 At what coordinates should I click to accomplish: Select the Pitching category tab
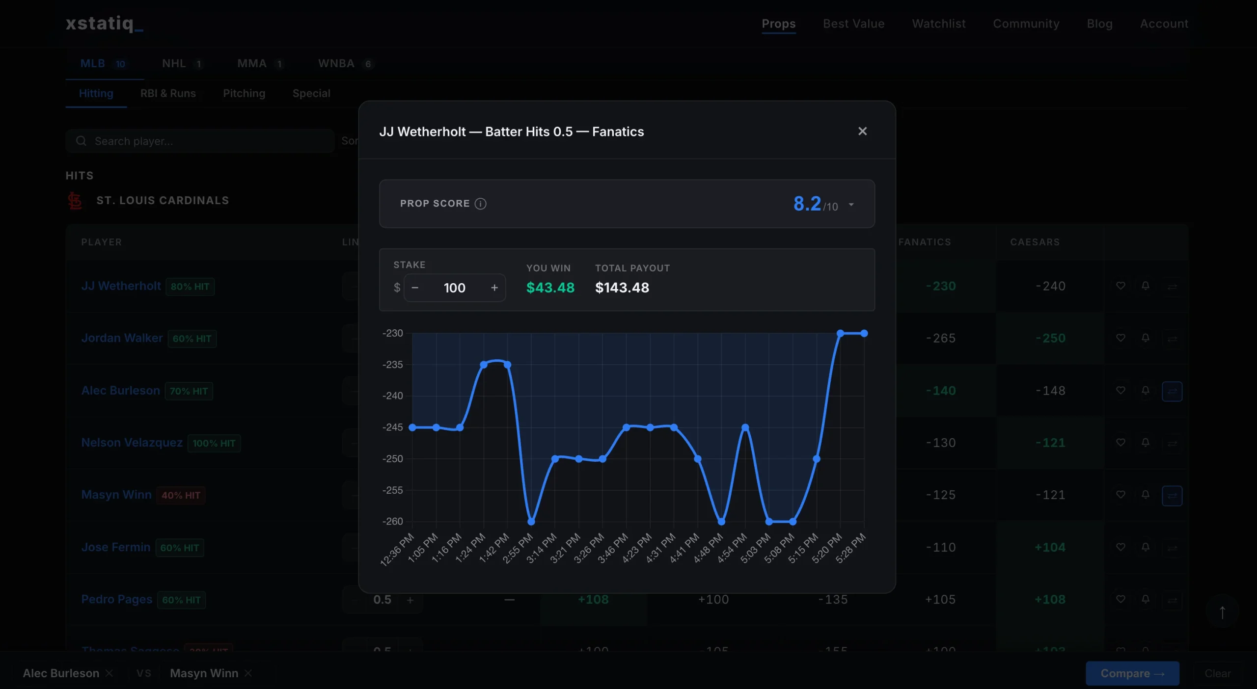244,93
